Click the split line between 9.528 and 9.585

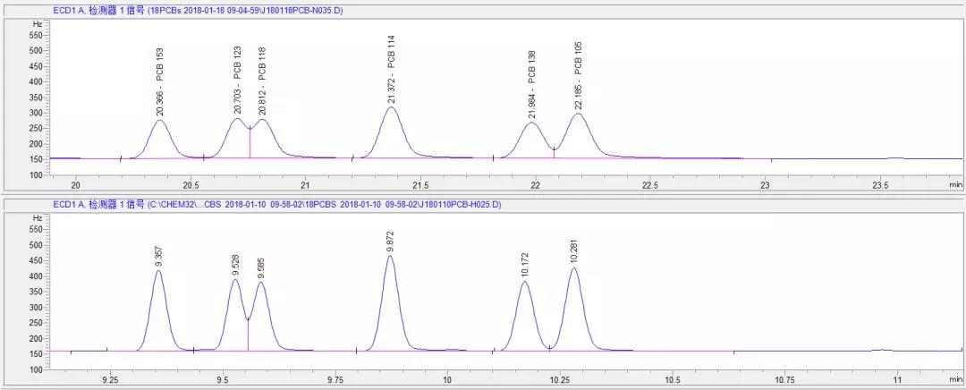point(248,335)
